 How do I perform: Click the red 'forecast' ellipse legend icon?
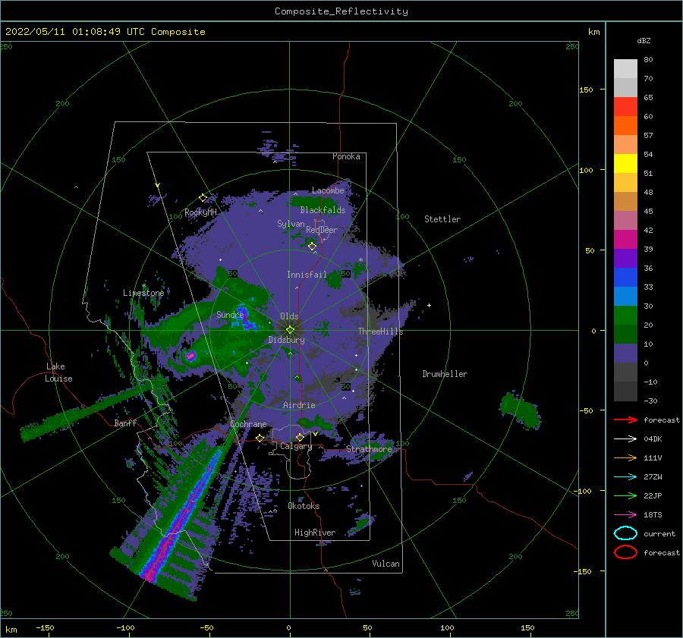pos(625,552)
